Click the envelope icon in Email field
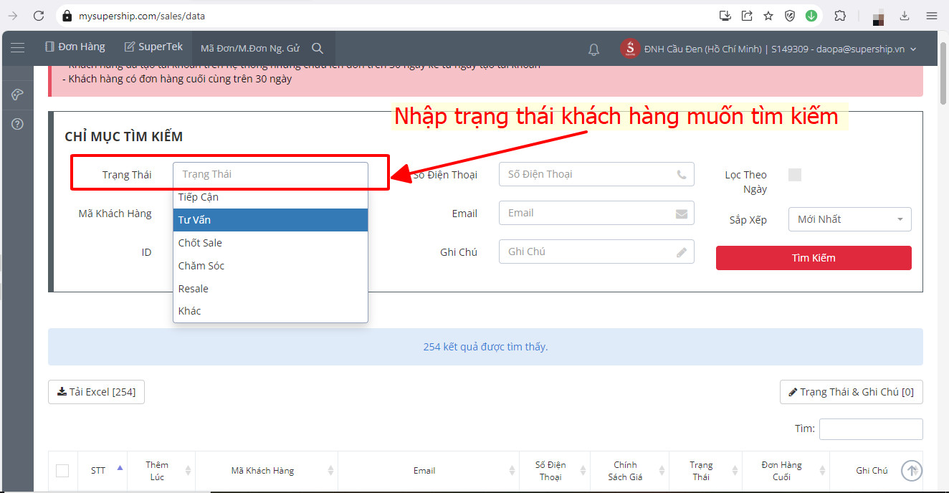 click(681, 214)
